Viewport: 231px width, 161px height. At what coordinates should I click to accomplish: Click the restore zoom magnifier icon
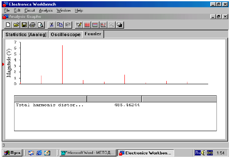[111, 25]
